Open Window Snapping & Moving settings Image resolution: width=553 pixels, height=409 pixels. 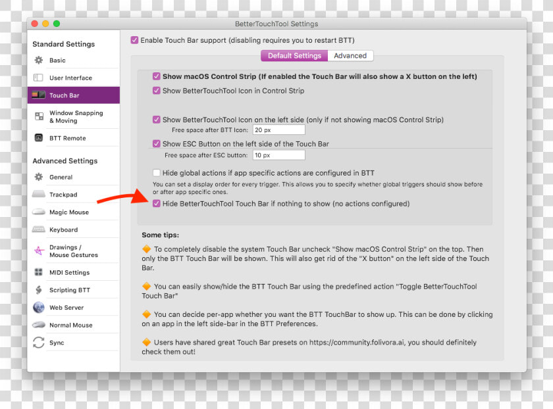click(x=73, y=116)
